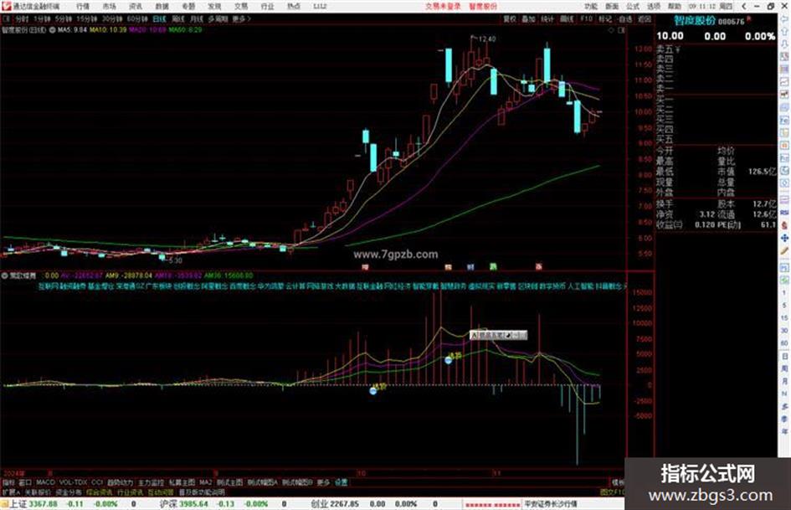Click the floating A text toolbar
This screenshot has width=791, height=510.
tap(498, 335)
